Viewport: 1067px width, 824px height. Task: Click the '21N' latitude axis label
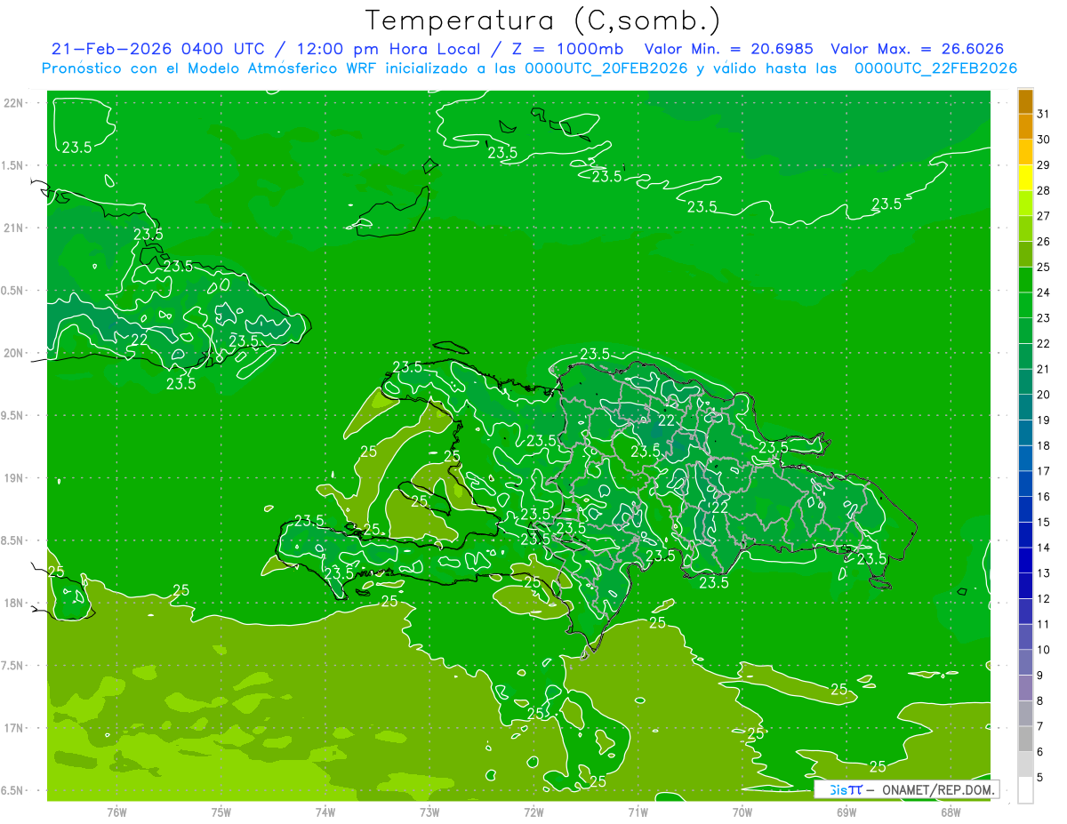(x=13, y=228)
